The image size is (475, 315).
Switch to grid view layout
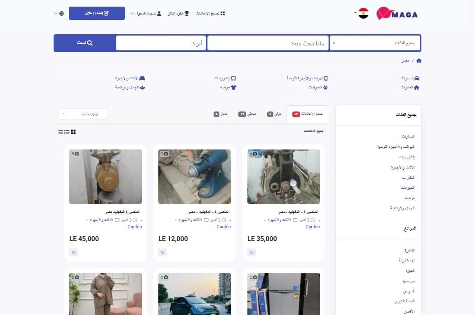73,132
